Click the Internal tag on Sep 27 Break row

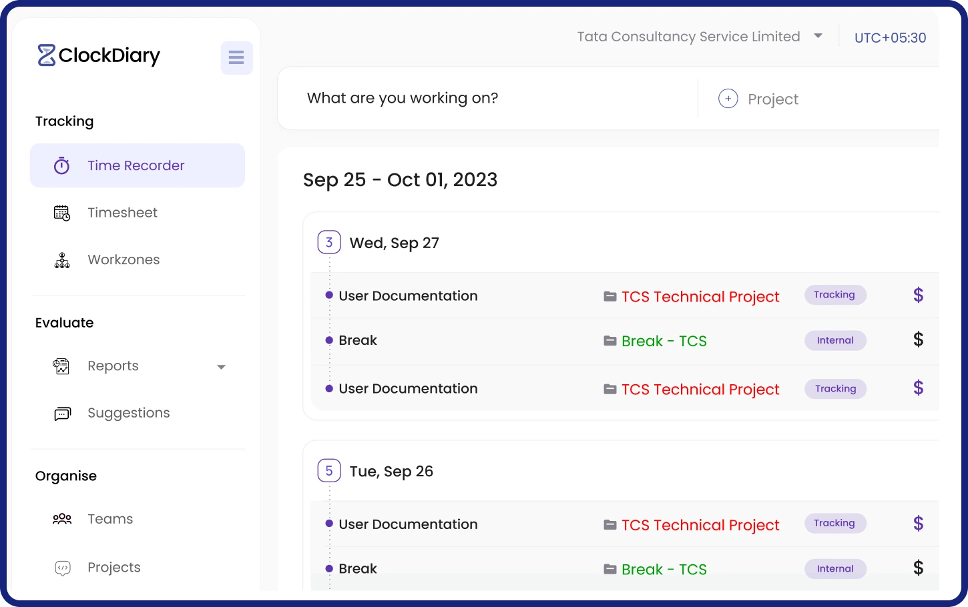(835, 341)
